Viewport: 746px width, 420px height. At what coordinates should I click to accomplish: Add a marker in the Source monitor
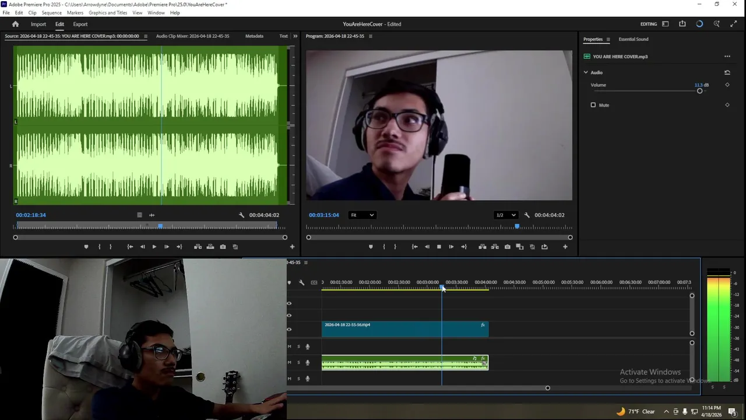pyautogui.click(x=86, y=247)
